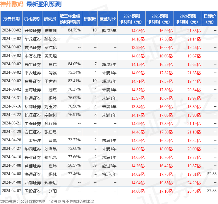Click the 目标价 column header

coord(210,19)
